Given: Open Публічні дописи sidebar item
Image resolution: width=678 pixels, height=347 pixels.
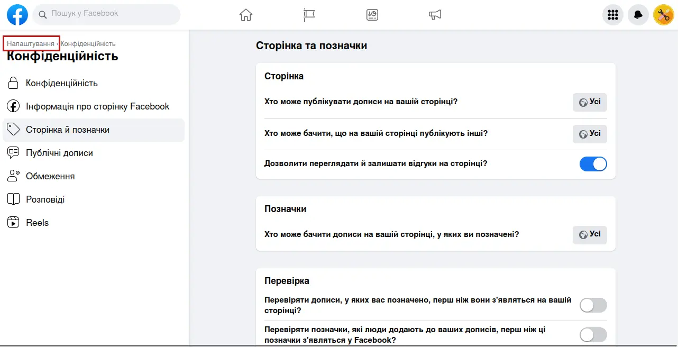Looking at the screenshot, I should [x=94, y=153].
